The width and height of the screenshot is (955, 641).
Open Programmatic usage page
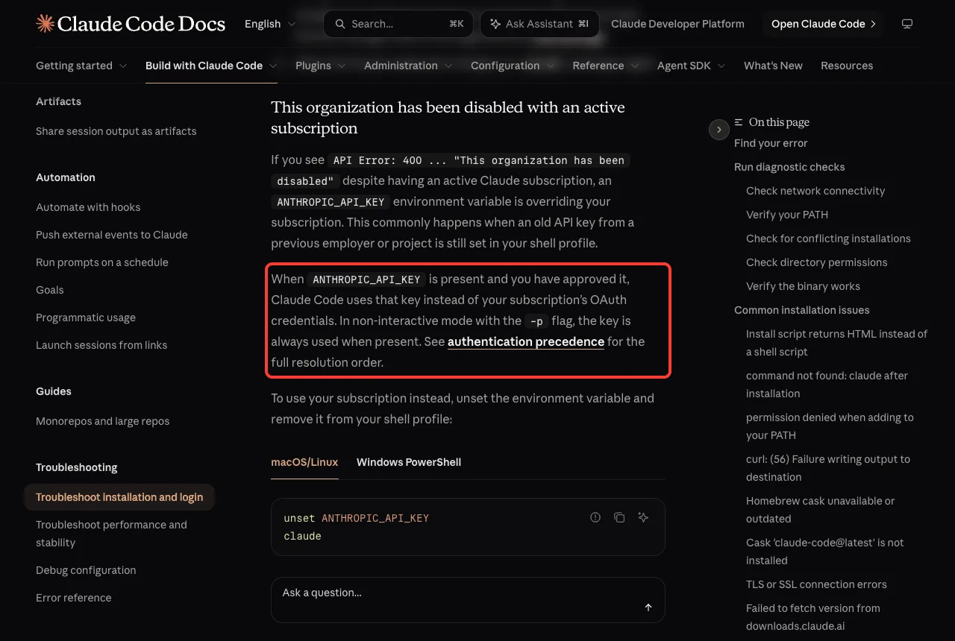tap(86, 318)
